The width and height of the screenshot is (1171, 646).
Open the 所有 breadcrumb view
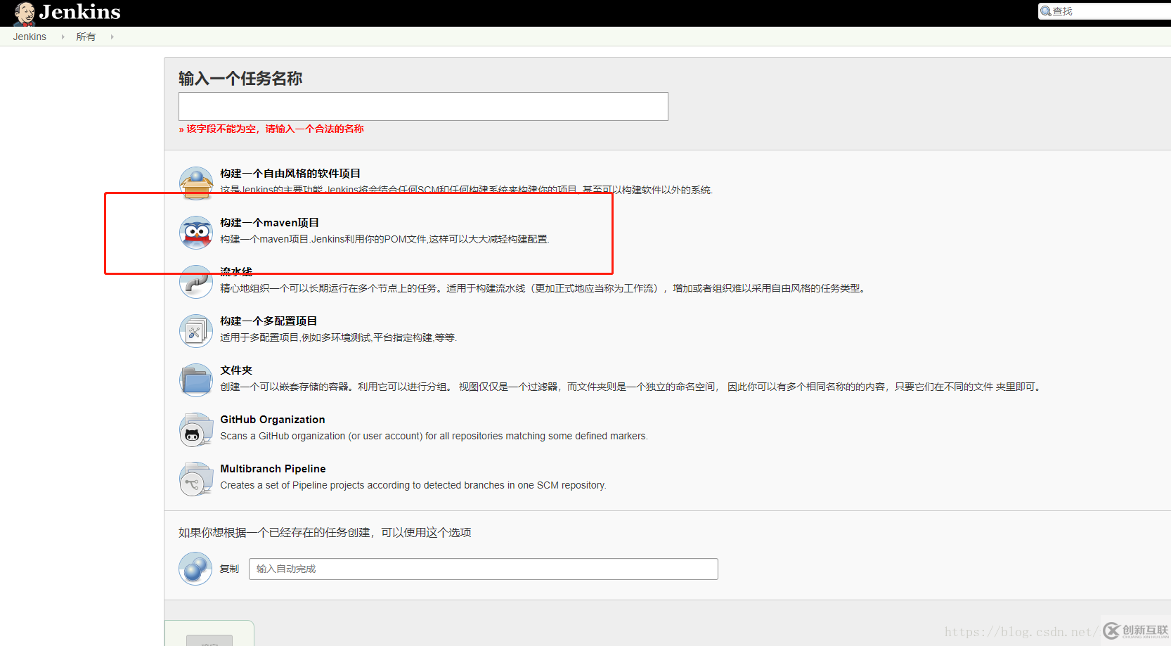(x=86, y=37)
